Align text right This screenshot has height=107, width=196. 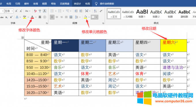61,17
